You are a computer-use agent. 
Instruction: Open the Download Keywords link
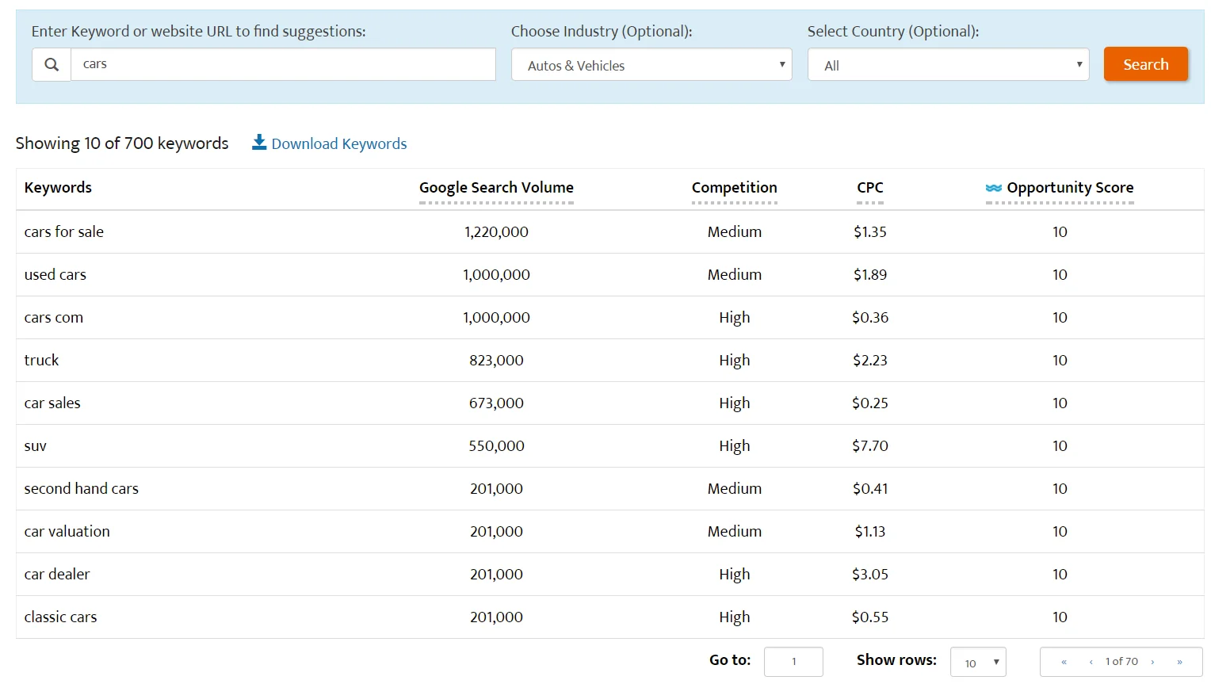[x=339, y=143]
